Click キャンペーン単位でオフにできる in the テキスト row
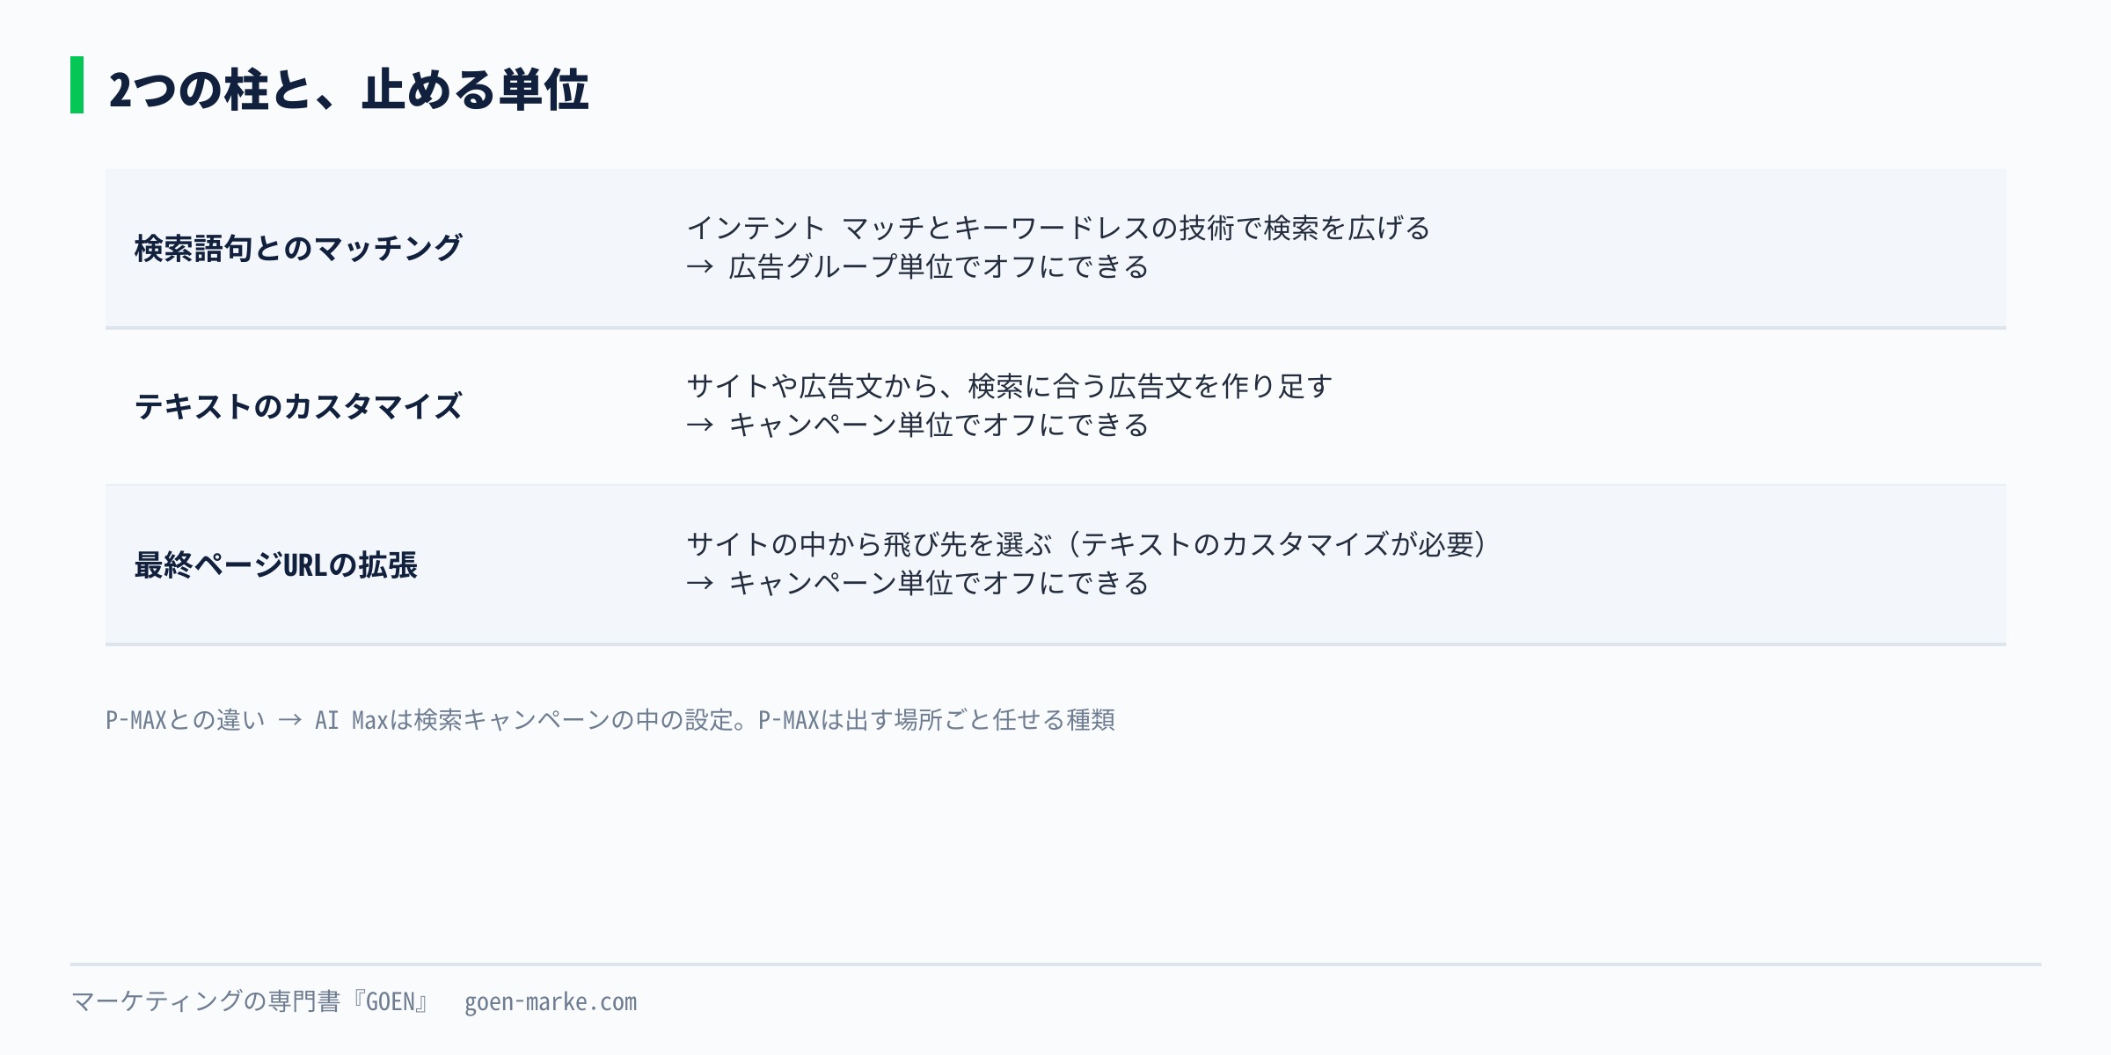 tap(939, 425)
